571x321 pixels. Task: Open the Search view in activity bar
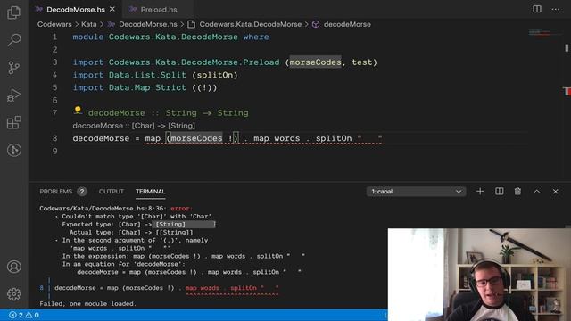click(14, 39)
